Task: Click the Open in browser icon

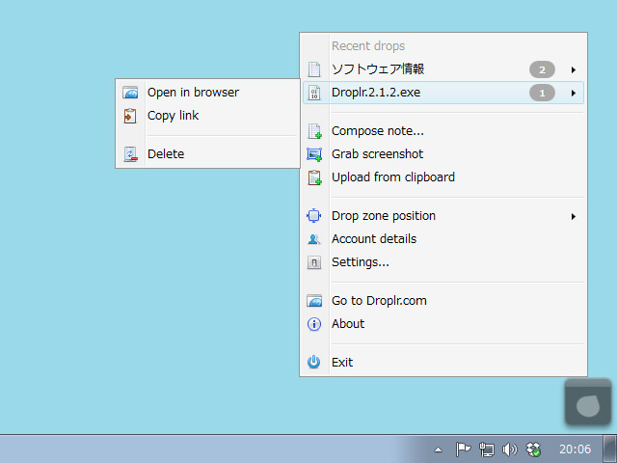Action: coord(130,93)
